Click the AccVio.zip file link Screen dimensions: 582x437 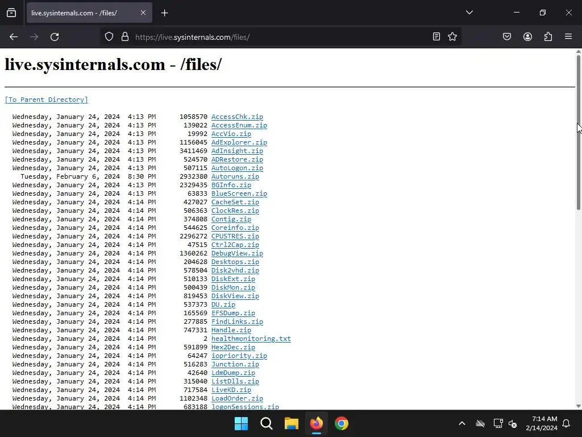[x=231, y=134]
